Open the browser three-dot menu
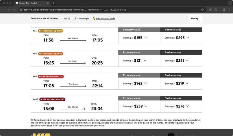Viewport: 233px width, 136px height. (x=230, y=10)
